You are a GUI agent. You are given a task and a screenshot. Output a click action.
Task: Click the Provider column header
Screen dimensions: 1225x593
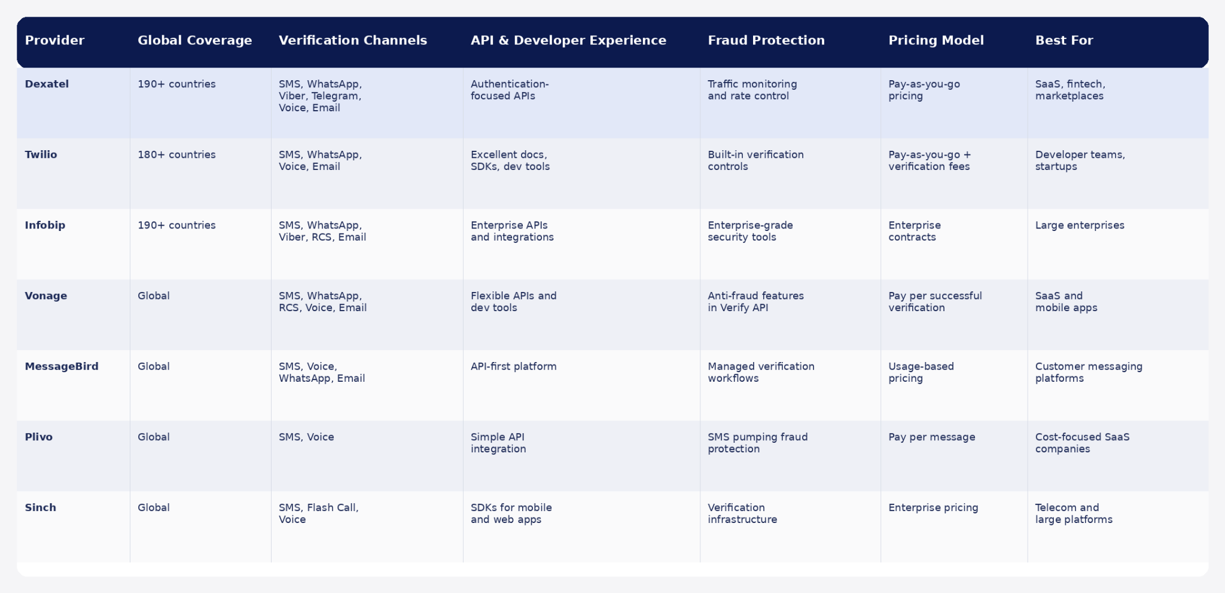tap(54, 40)
